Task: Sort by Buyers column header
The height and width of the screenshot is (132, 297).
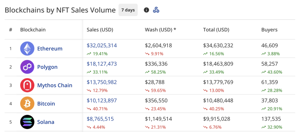Action: tap(269, 29)
